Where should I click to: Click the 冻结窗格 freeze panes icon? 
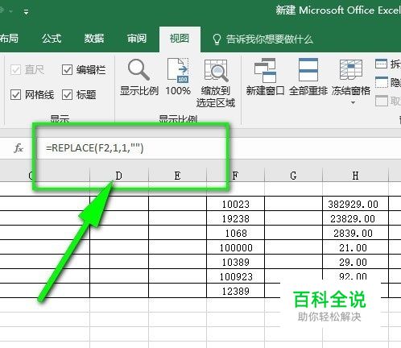(x=351, y=70)
